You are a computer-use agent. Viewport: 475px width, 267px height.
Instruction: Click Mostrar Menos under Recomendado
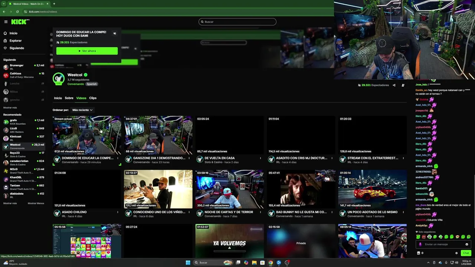tap(36, 203)
